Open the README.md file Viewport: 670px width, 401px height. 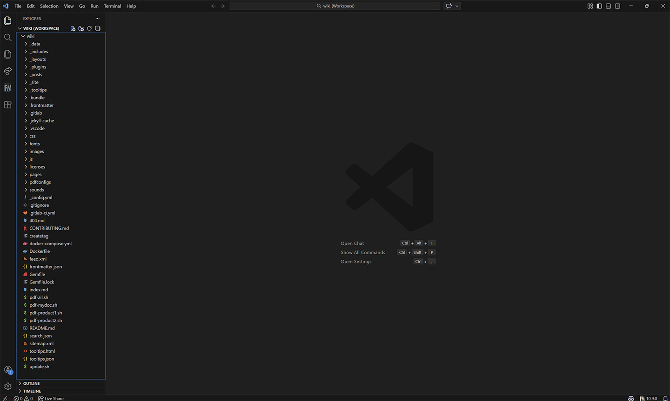pyautogui.click(x=61, y=328)
